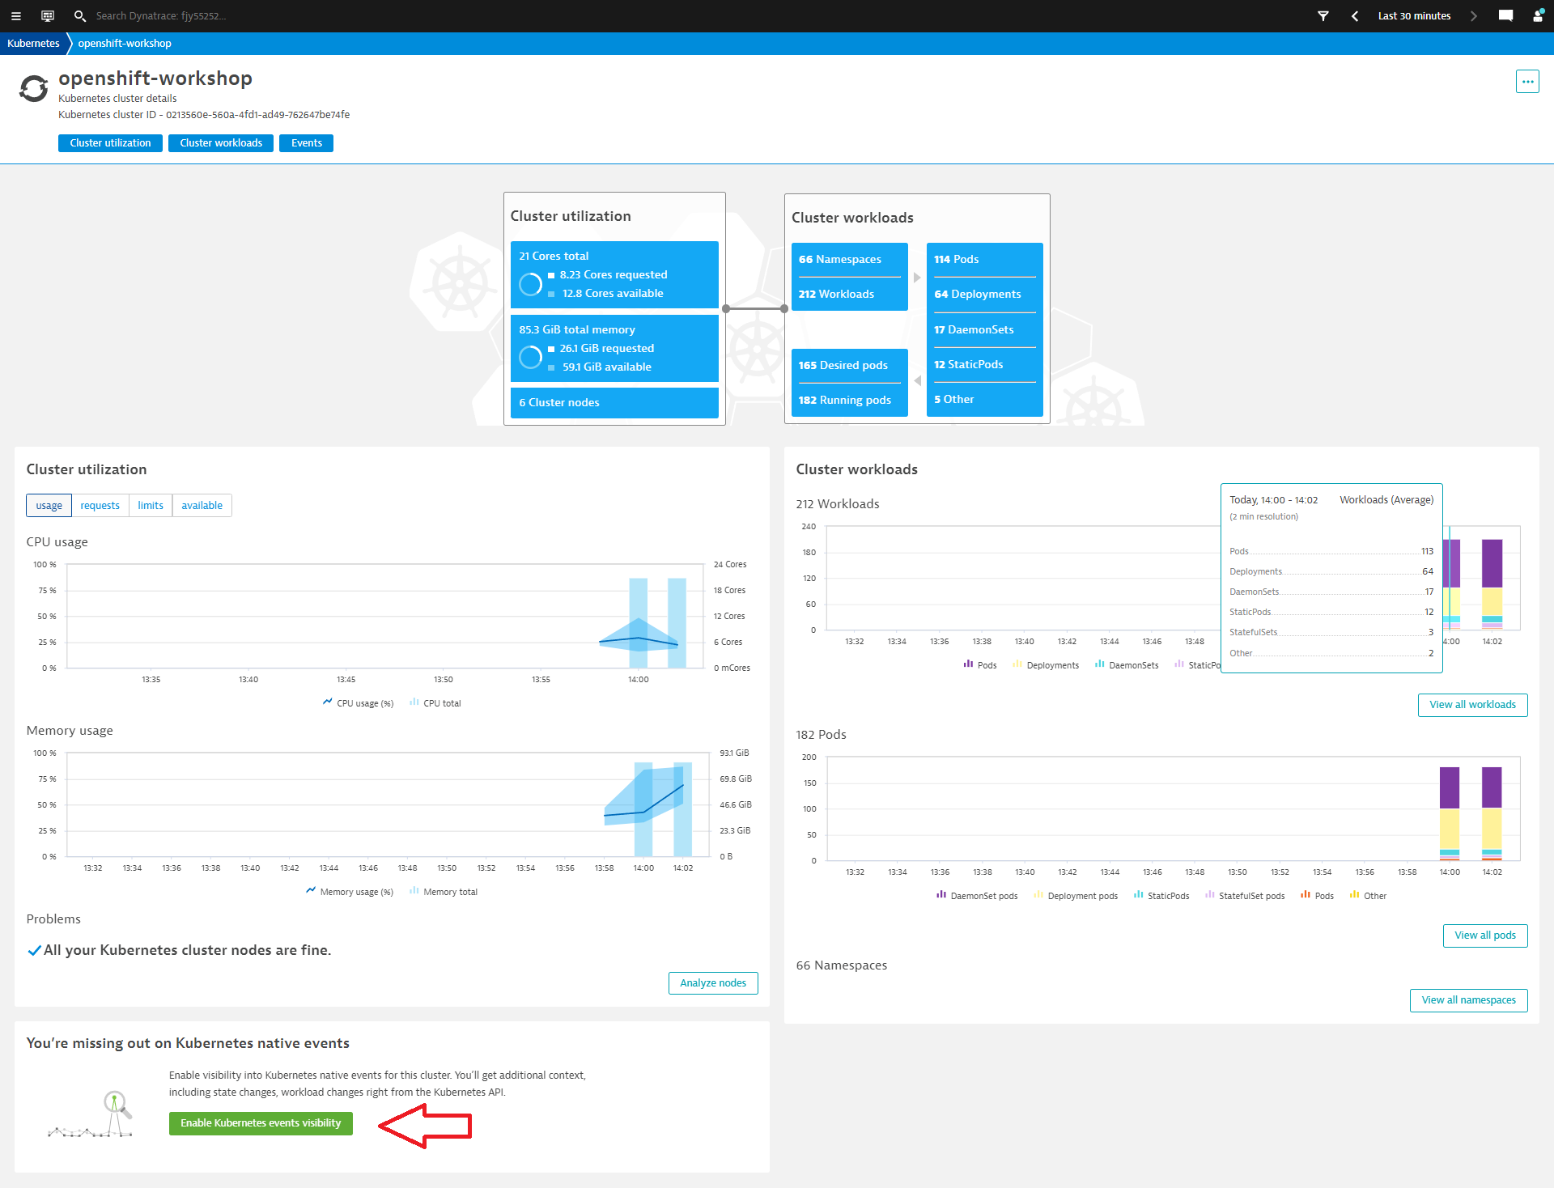Go to previous timeframe arrow
1554x1188 pixels.
click(1355, 15)
